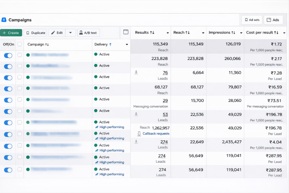Expand the Reach column dropdown

click(x=203, y=33)
